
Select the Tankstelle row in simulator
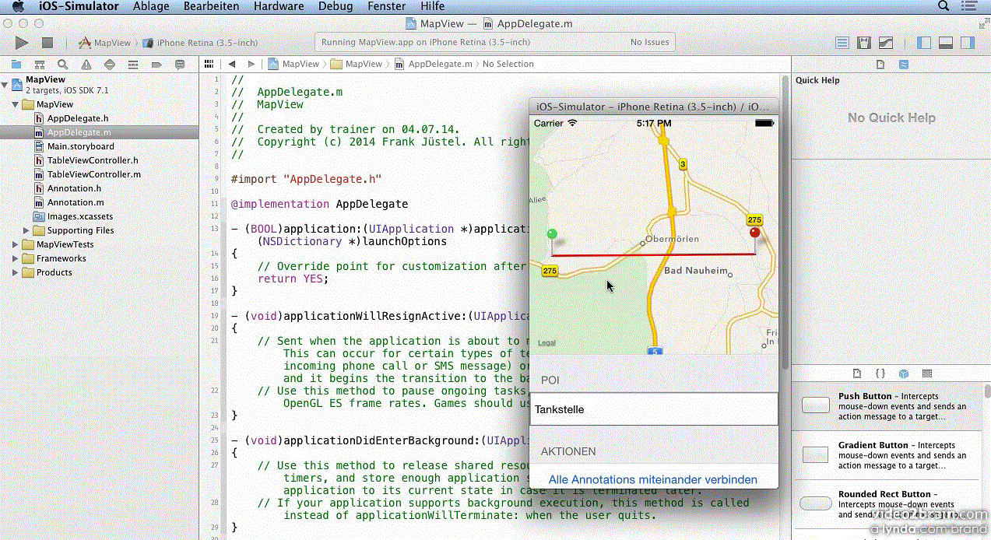tap(654, 409)
